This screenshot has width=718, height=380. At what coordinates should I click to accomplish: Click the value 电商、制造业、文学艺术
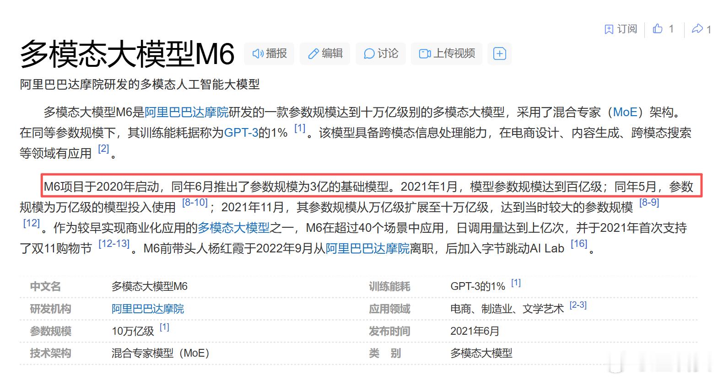pos(507,309)
